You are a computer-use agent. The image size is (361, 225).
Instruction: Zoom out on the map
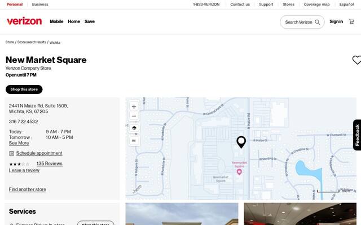point(134,116)
